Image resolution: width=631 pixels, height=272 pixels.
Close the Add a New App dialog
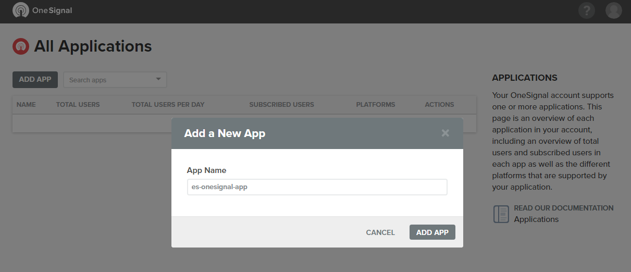click(x=445, y=133)
